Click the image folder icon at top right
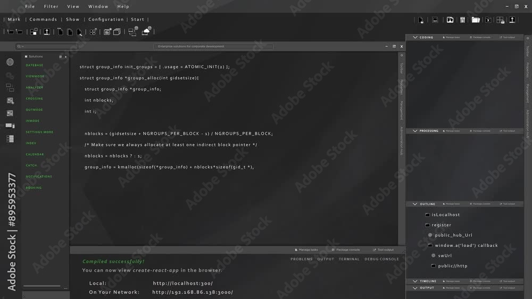The height and width of the screenshot is (299, 532). [450, 20]
